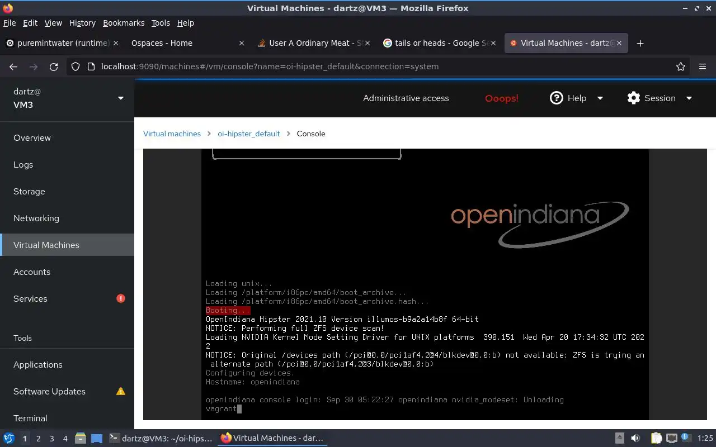
Task: Open the Firefox hamburger menu
Action: point(703,66)
